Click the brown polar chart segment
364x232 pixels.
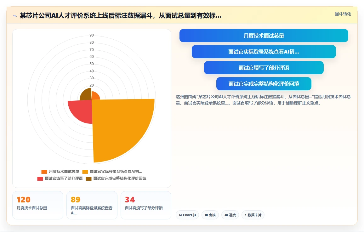click(x=86, y=95)
